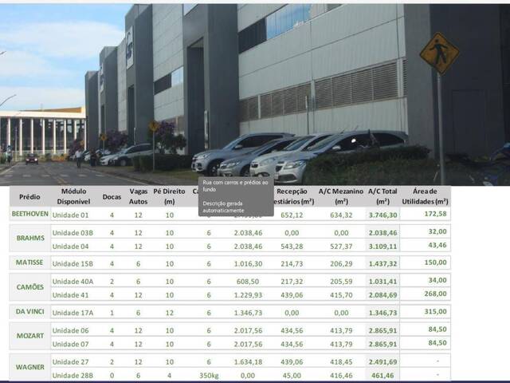Click the Área de Utilidades column header
Viewport: 510px width, 383px height.
425,196
